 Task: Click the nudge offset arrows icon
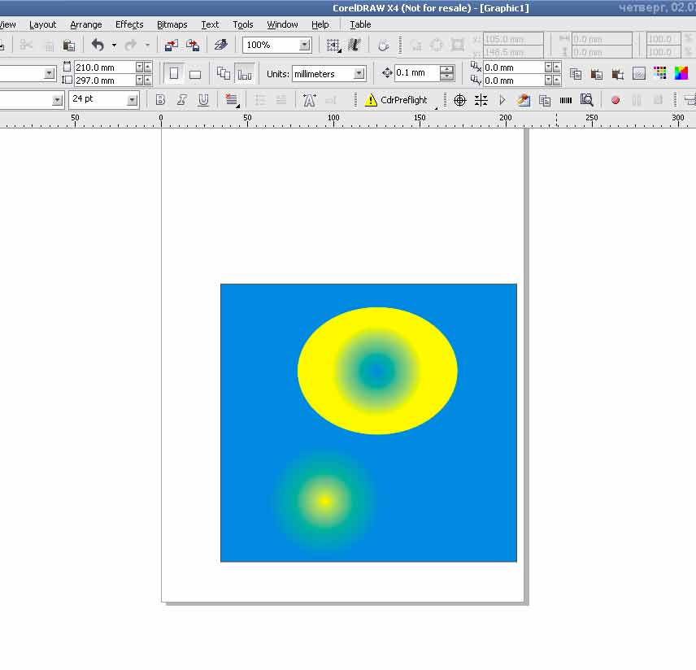(387, 73)
